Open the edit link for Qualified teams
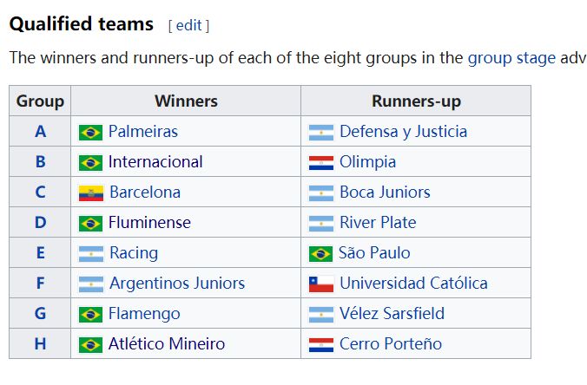 coord(188,25)
